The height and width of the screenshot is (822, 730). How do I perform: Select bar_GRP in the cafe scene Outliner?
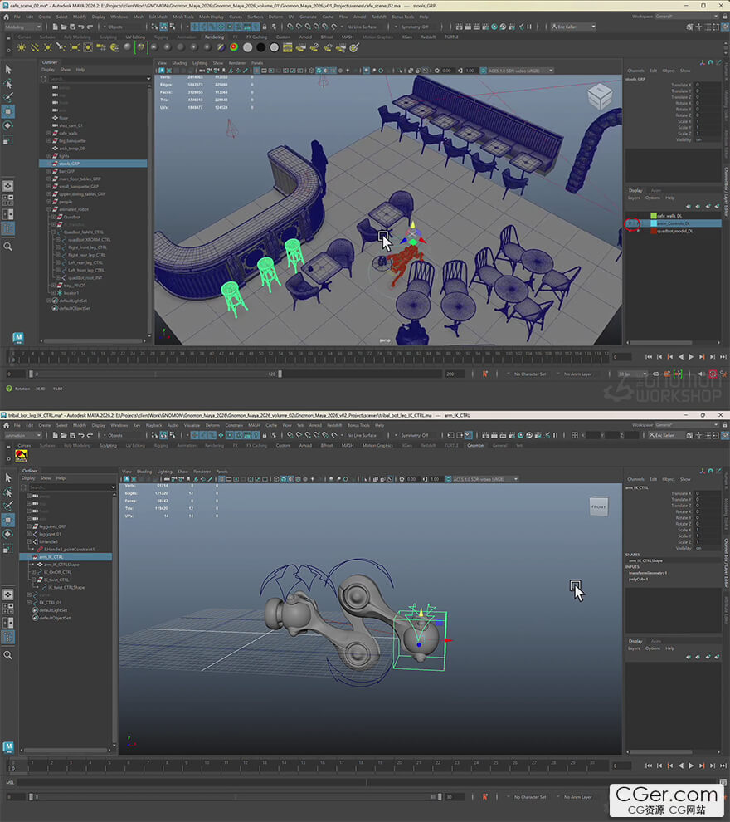(67, 171)
